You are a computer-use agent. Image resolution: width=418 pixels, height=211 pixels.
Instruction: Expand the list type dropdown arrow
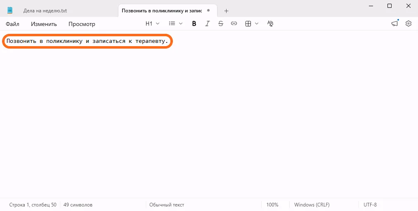pyautogui.click(x=180, y=23)
